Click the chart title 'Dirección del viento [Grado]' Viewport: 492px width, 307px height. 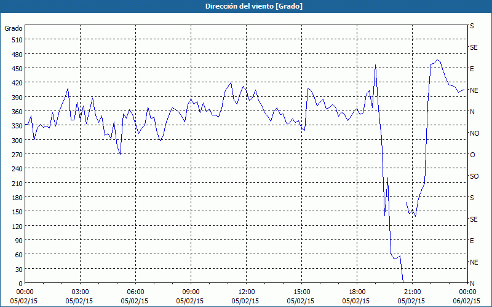254,6
